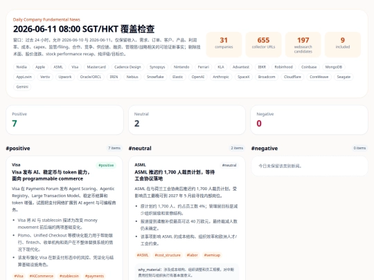Click the #positive badge on Visa card
Viewport: 374px width, 280px height.
[106, 165]
